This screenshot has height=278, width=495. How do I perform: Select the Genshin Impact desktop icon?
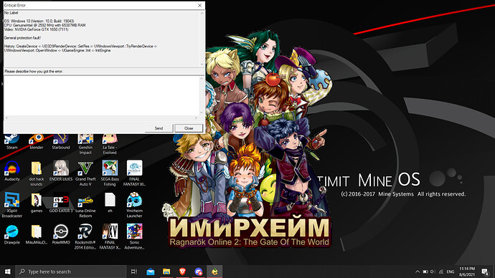point(85,144)
